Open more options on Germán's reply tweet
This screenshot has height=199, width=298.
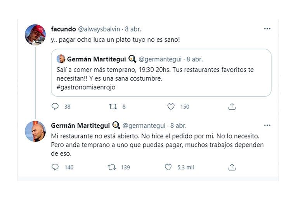tap(267, 125)
